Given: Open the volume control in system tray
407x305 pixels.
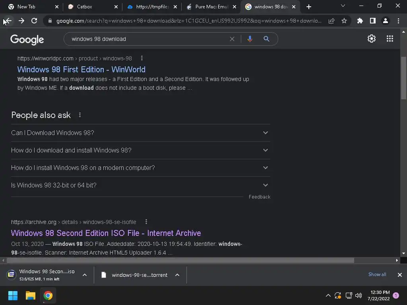Looking at the screenshot, I should coord(359,295).
